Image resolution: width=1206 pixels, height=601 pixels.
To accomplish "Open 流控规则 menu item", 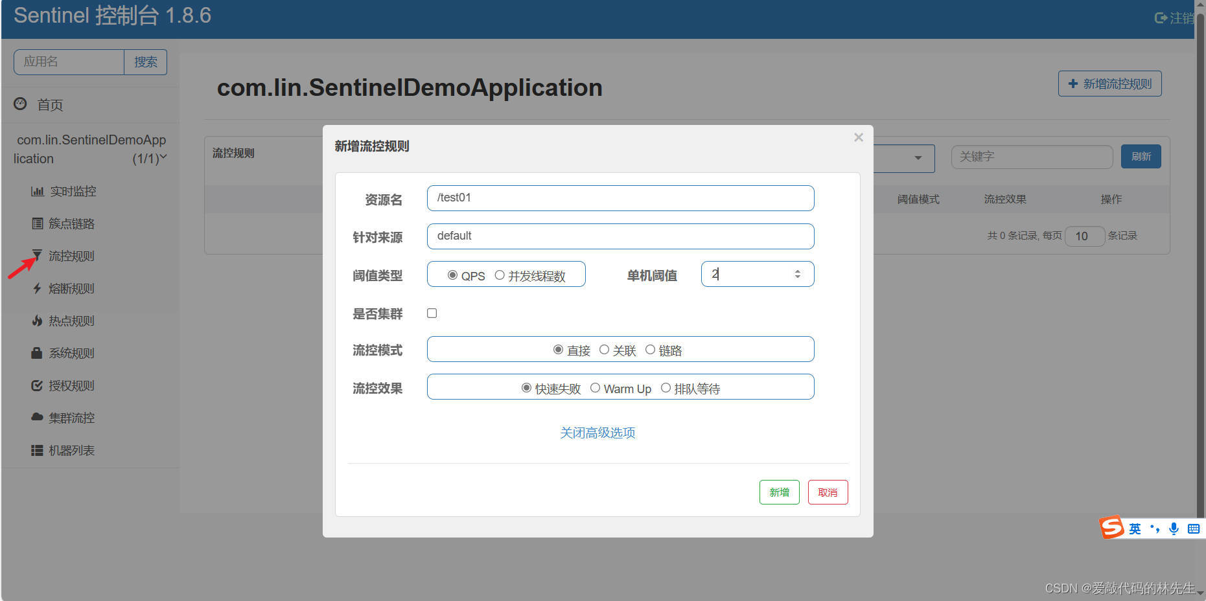I will point(72,256).
